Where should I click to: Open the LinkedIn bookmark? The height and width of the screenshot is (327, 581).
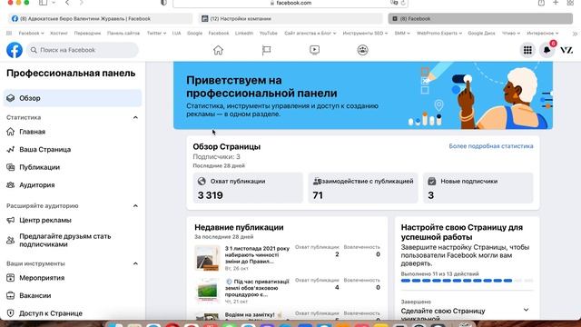click(x=244, y=33)
